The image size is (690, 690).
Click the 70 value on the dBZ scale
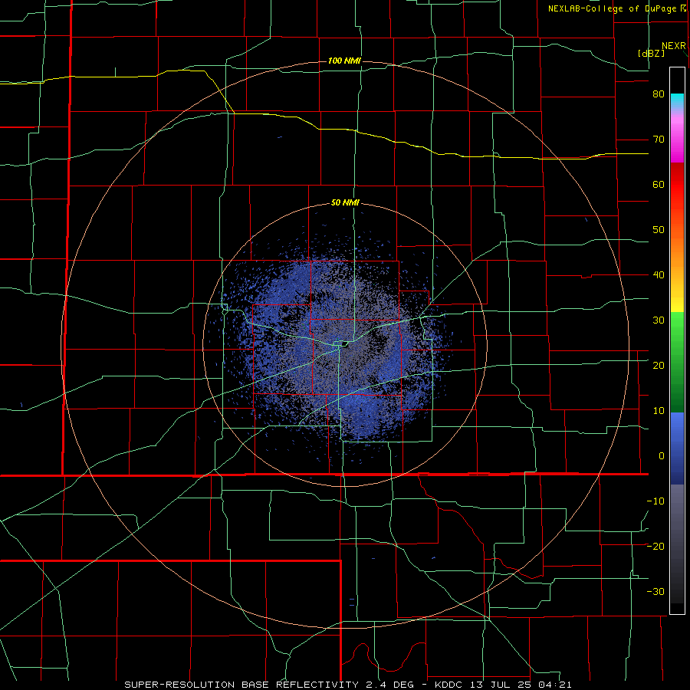[659, 140]
